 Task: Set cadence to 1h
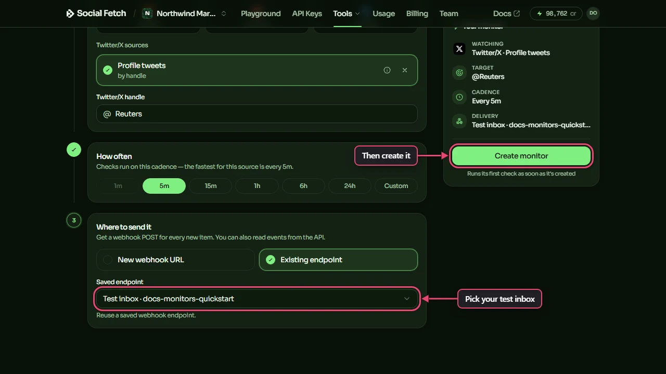point(257,186)
